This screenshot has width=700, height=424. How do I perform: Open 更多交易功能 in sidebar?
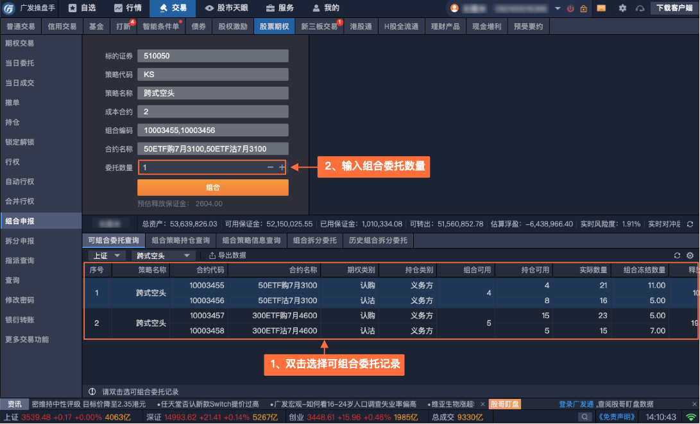40,340
